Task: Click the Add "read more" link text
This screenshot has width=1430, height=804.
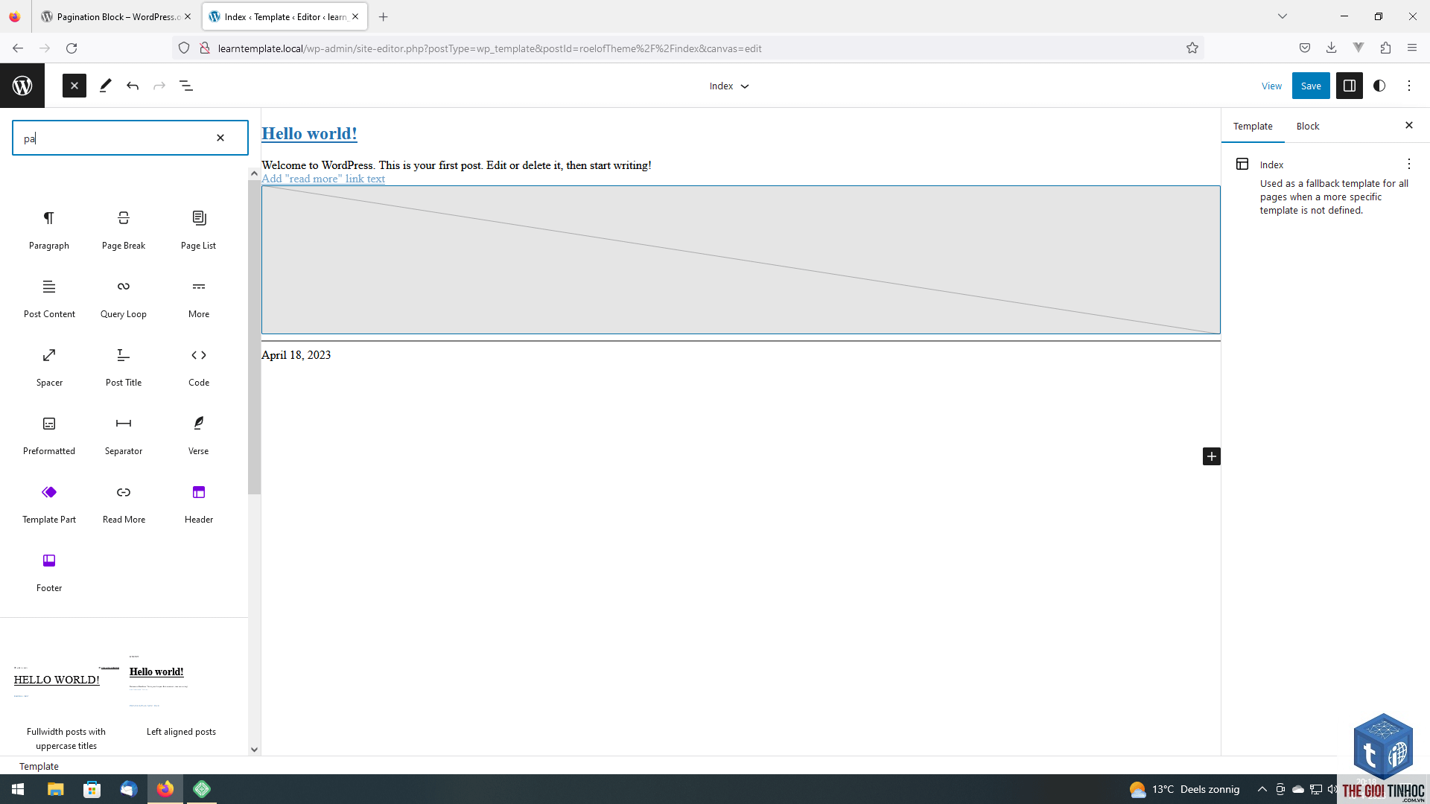Action: click(323, 179)
